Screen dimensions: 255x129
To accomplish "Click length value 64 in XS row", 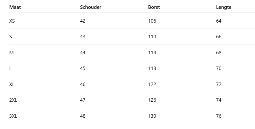I will (219, 21).
